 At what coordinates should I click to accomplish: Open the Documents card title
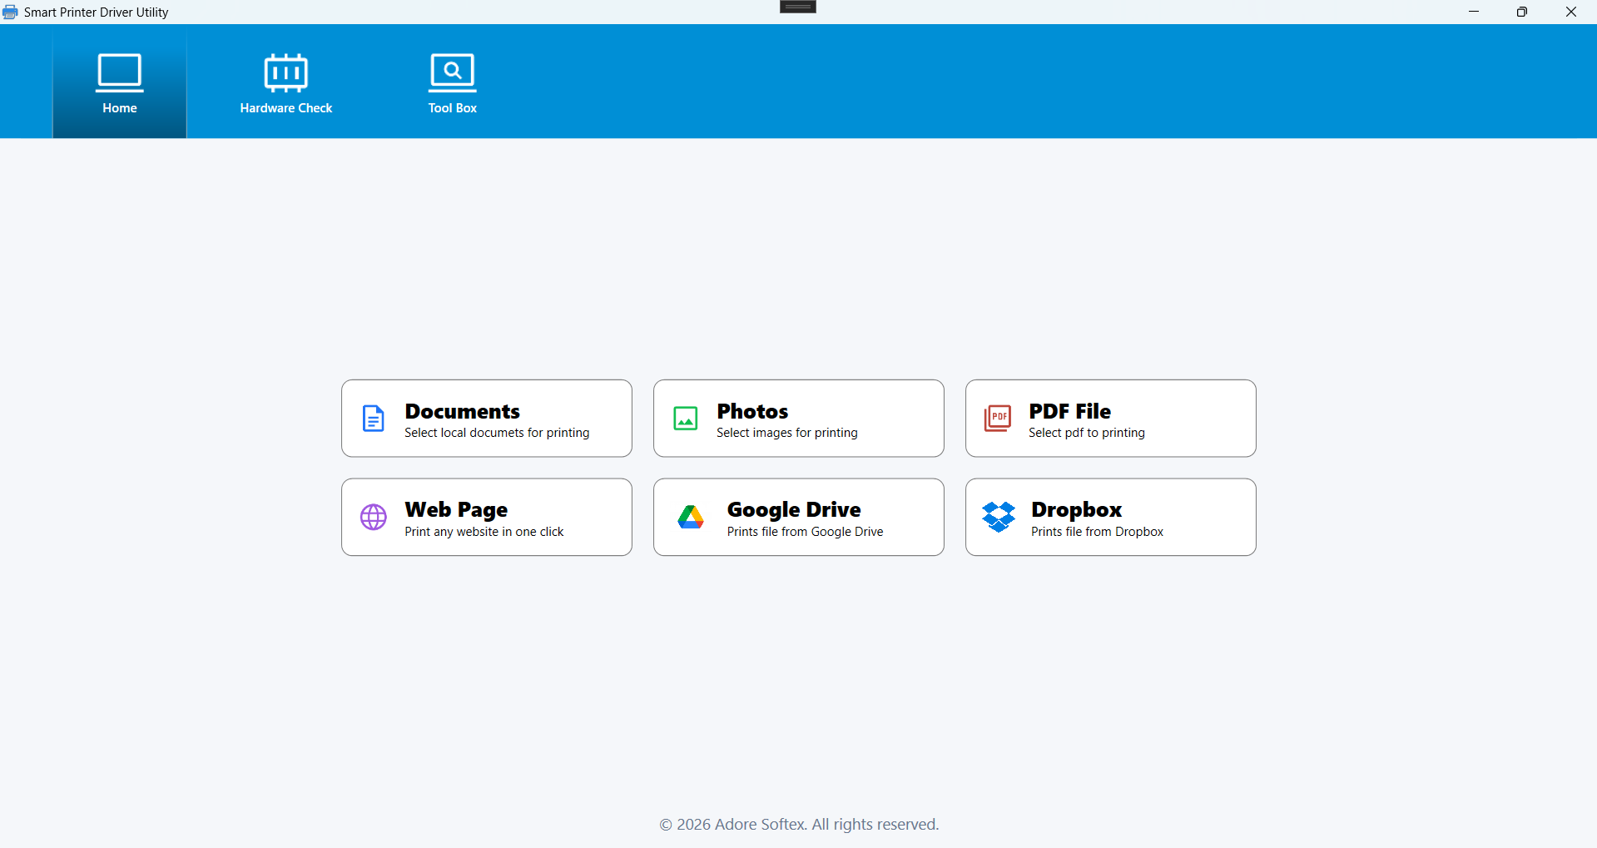(x=463, y=411)
